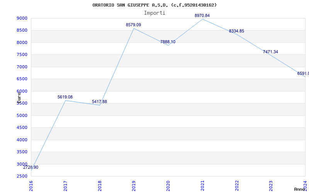This screenshot has height=193, width=309.
Task: Click y-axis value 6500
Action: point(22,79)
